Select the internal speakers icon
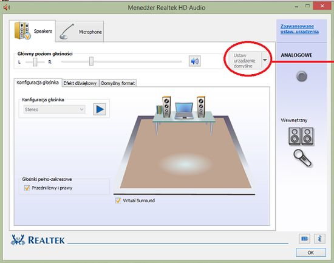 (301, 137)
